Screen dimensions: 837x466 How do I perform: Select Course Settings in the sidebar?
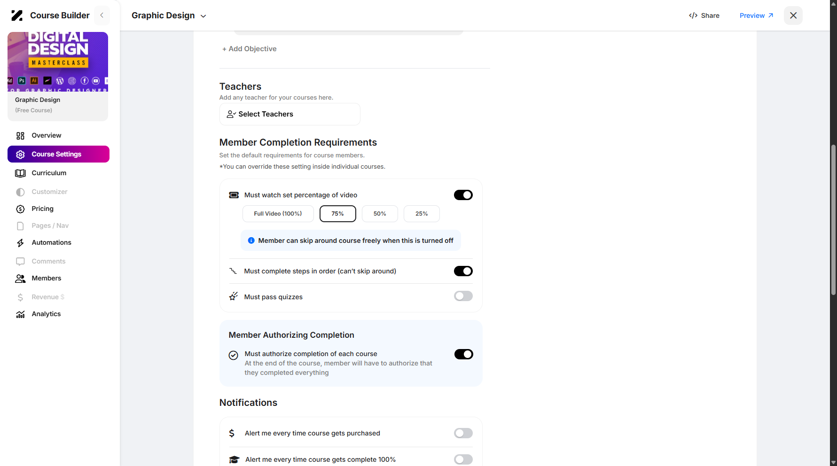coord(58,154)
